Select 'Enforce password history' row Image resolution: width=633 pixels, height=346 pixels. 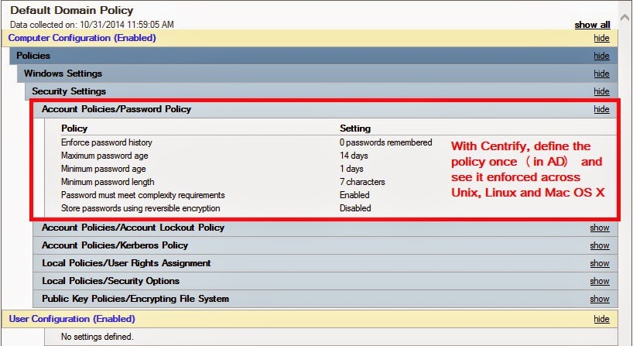107,142
